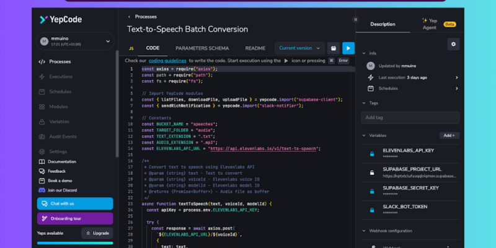Click the panel collapse handle beside Description
This screenshot has height=248, width=496.
click(356, 19)
